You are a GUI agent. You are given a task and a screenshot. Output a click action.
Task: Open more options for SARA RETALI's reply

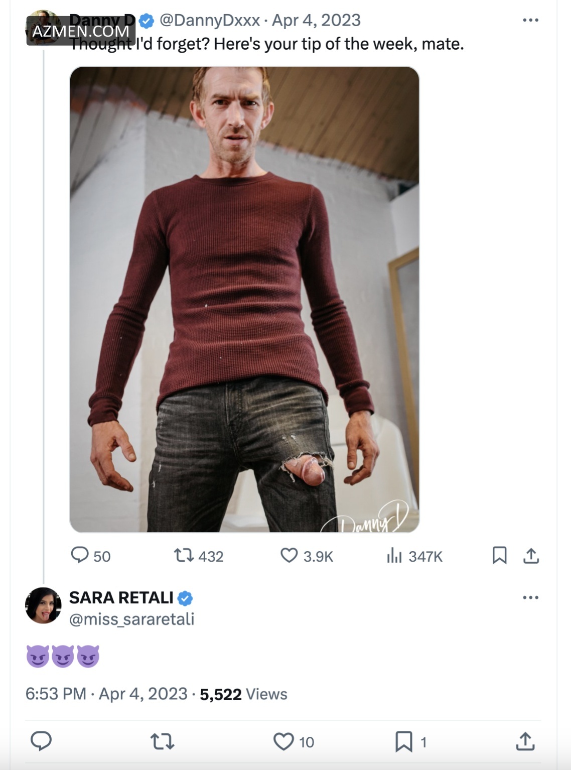(530, 598)
